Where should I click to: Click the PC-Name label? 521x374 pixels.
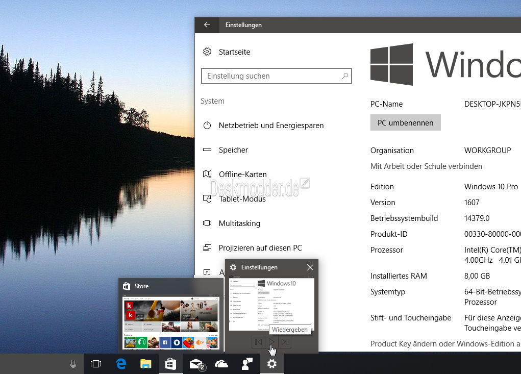coord(386,104)
